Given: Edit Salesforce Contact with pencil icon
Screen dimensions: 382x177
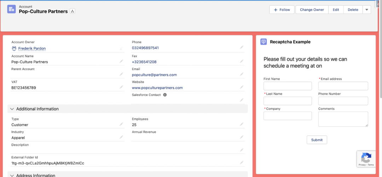Looking at the screenshot, I should point(242,100).
